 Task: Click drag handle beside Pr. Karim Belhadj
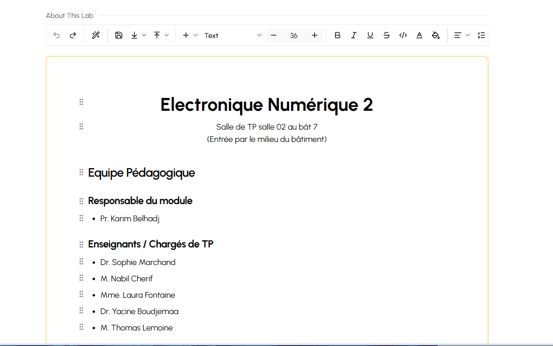click(81, 218)
